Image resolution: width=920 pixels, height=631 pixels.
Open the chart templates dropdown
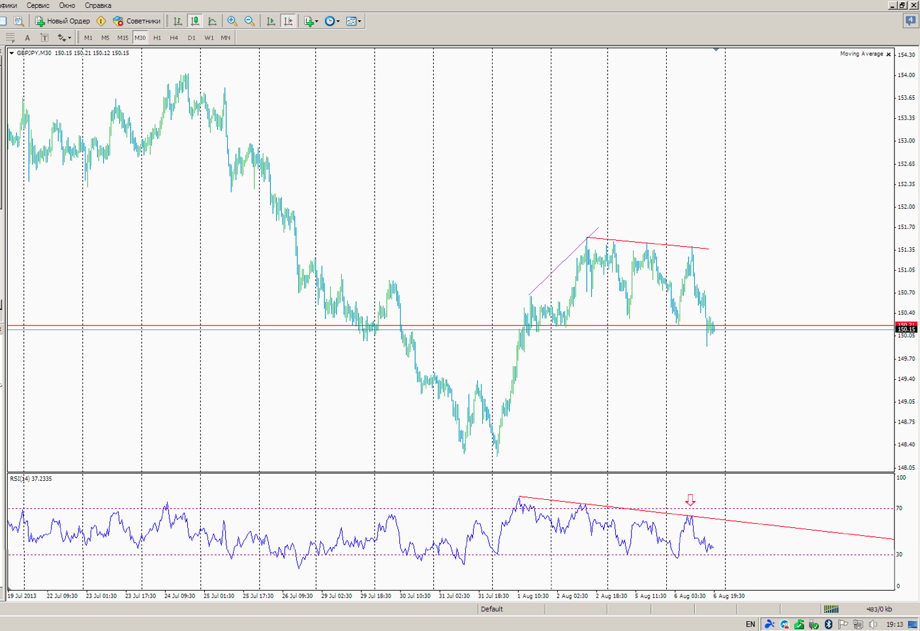[354, 21]
